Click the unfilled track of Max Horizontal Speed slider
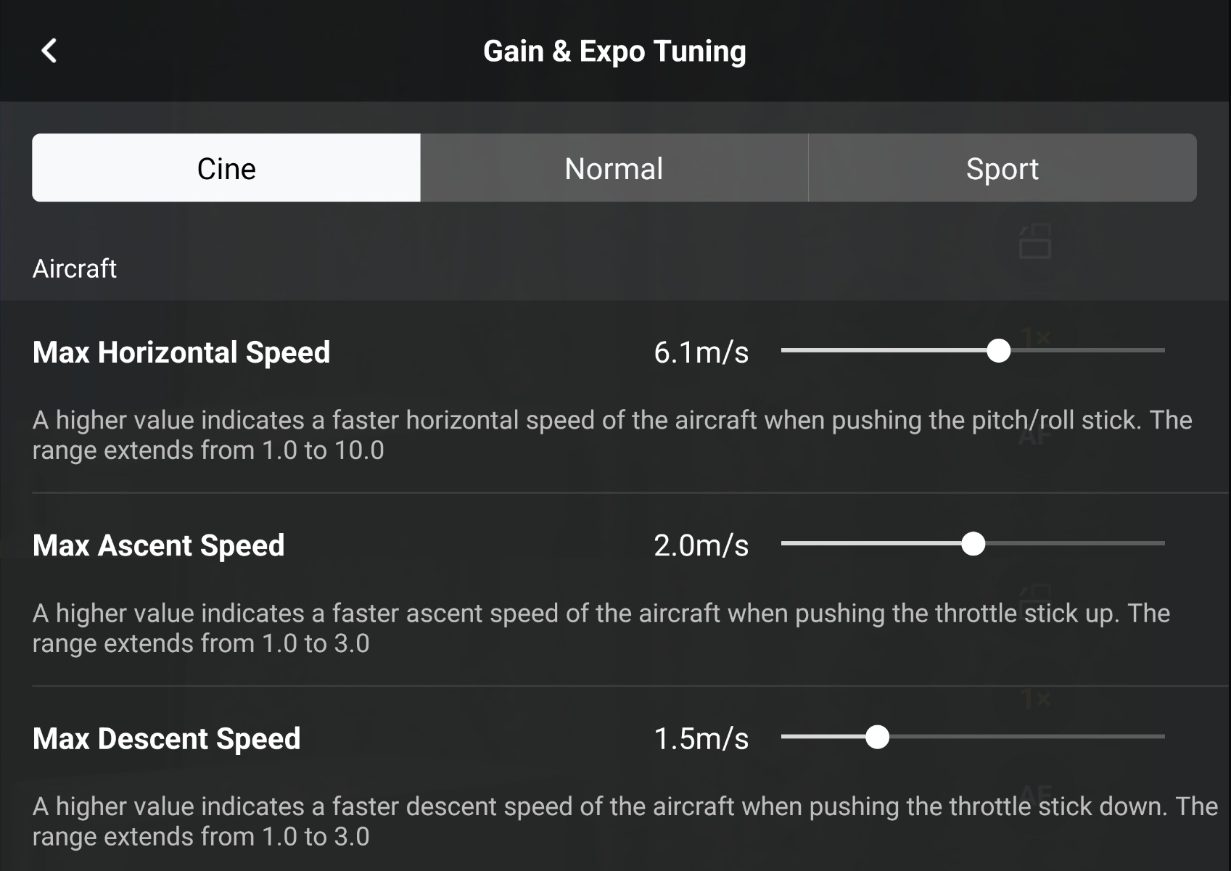Image resolution: width=1231 pixels, height=871 pixels. point(1088,350)
